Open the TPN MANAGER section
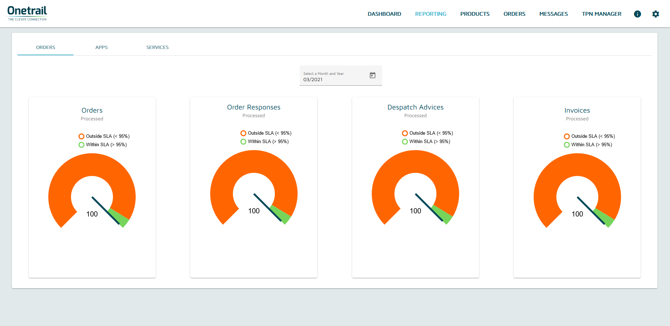Viewport: 670px width, 326px height. click(x=601, y=14)
